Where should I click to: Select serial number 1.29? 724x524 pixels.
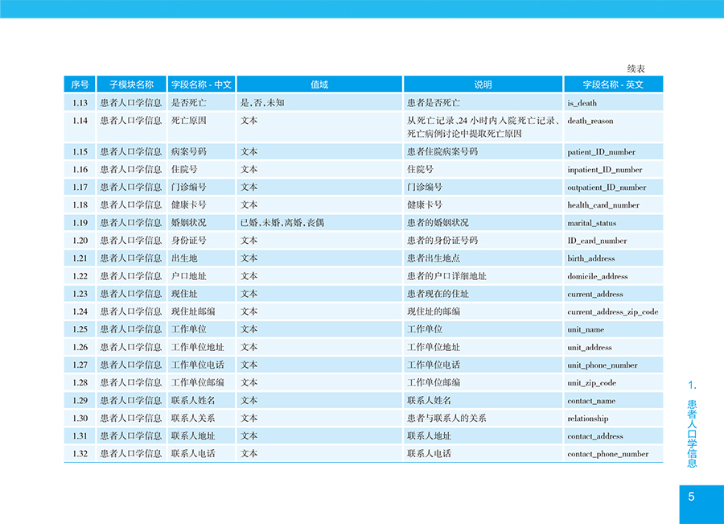(80, 400)
